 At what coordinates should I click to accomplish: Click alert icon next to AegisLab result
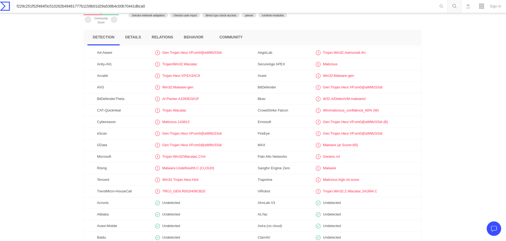pos(318,53)
